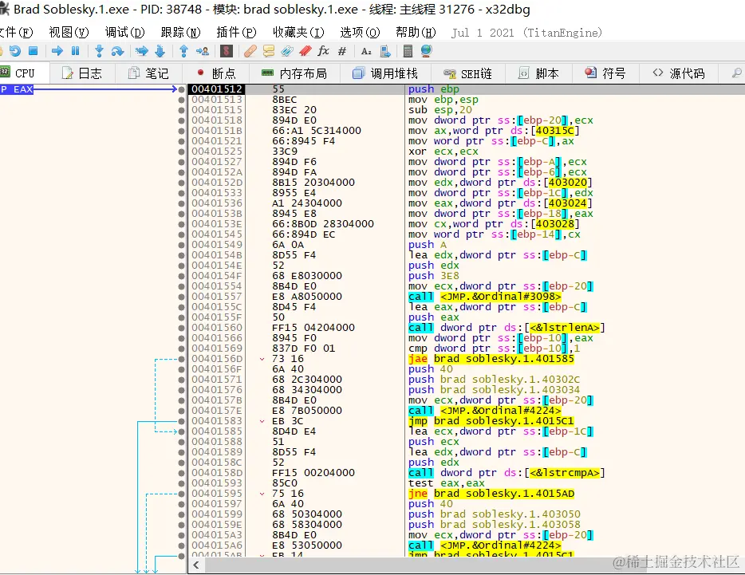Open the comments bubble icon
This screenshot has height=575, width=745.
coord(269,51)
